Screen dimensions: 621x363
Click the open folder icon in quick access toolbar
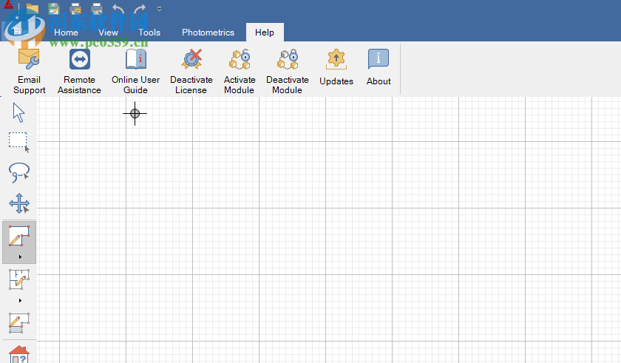point(33,8)
